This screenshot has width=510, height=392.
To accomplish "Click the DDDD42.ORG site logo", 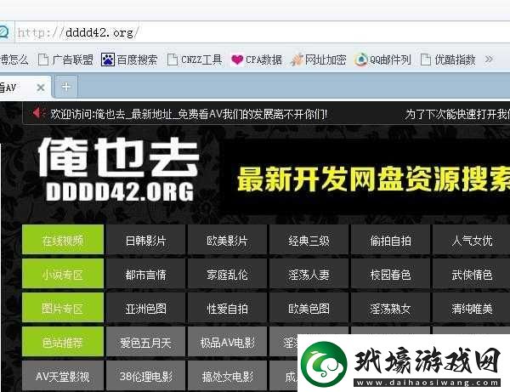I will click(119, 168).
